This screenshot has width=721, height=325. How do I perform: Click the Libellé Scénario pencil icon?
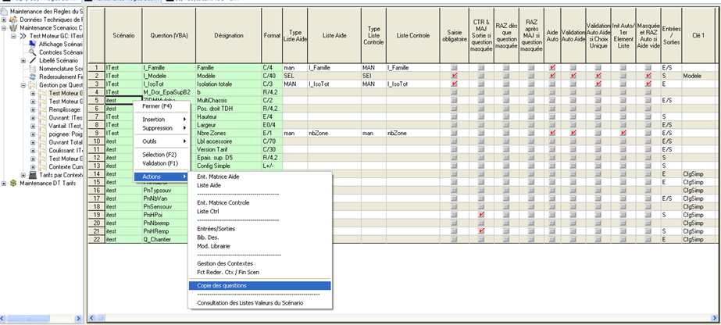pyautogui.click(x=34, y=60)
